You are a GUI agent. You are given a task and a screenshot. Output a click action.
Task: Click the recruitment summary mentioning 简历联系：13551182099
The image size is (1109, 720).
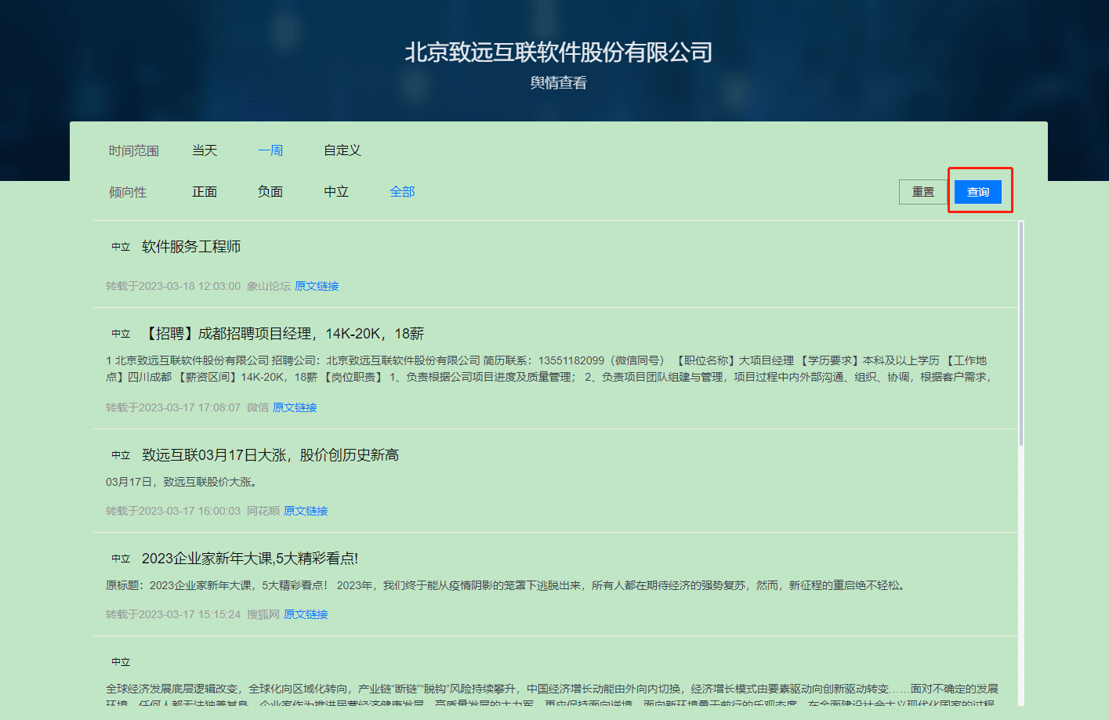[549, 369]
